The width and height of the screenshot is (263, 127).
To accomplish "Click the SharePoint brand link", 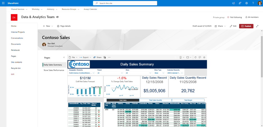I will coord(13,3).
